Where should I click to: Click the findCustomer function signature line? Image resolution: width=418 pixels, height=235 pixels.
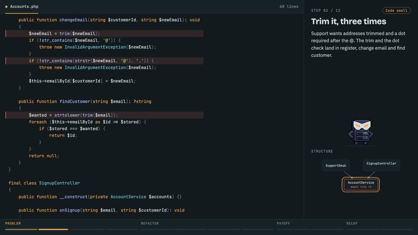tap(85, 101)
